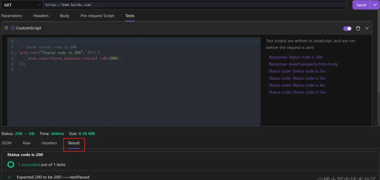Collapse the CustomScript panel with chevron

point(367,29)
